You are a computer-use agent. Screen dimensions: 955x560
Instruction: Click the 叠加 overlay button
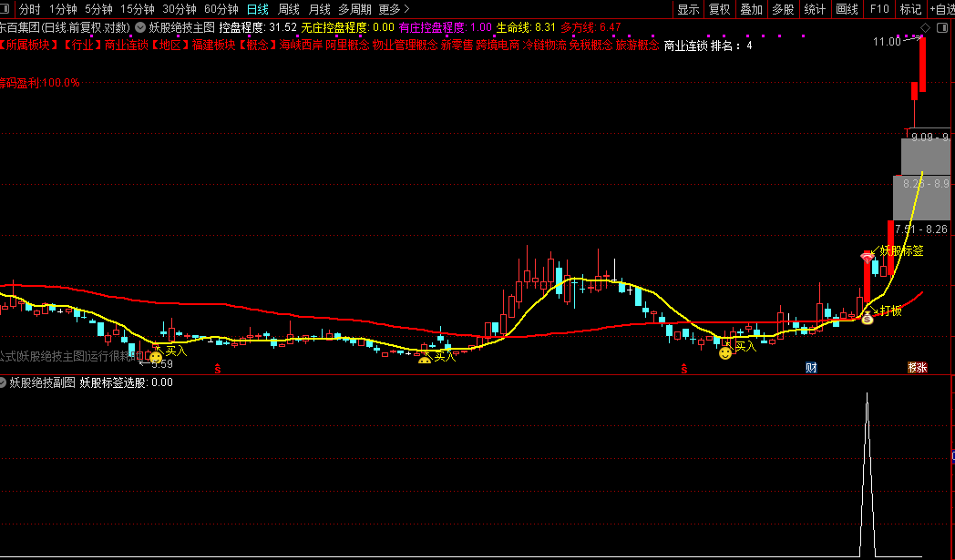click(x=752, y=9)
